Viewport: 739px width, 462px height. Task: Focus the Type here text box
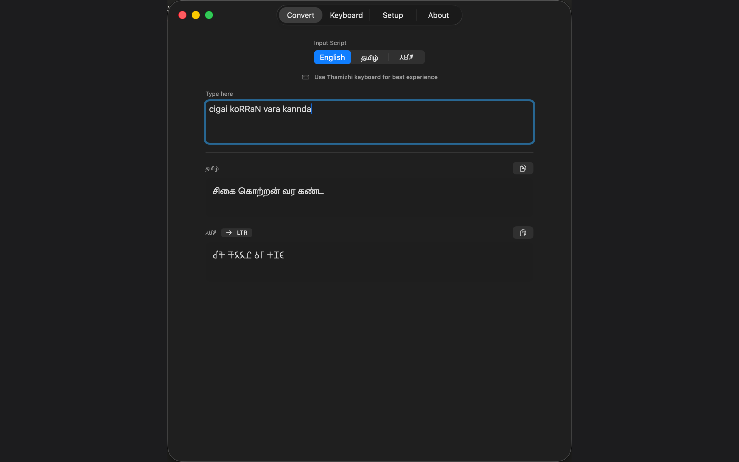[369, 122]
